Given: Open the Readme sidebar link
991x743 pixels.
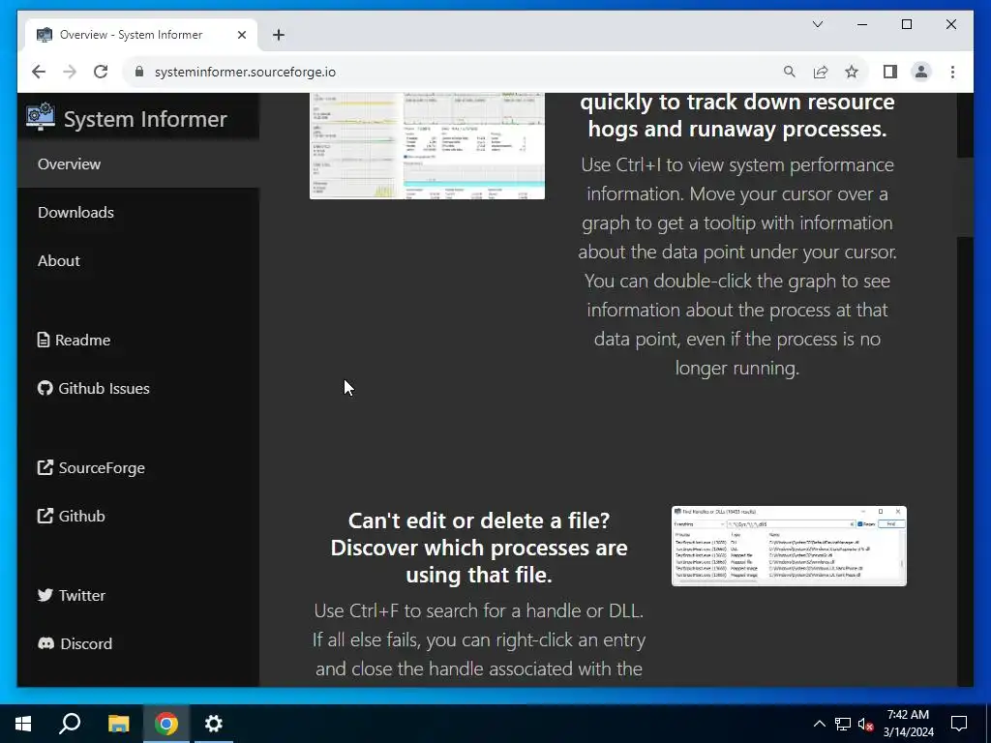Looking at the screenshot, I should (x=83, y=340).
